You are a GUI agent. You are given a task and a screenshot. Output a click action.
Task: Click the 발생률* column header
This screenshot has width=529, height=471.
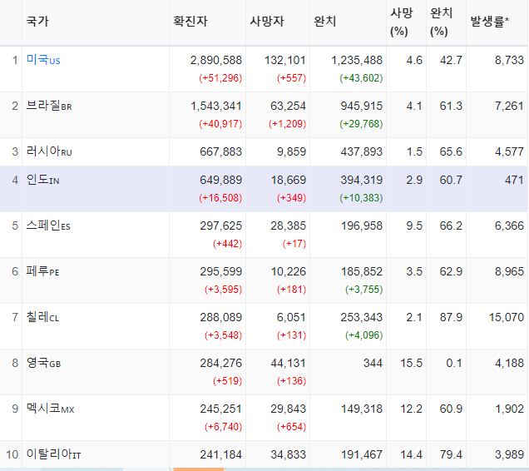click(490, 22)
